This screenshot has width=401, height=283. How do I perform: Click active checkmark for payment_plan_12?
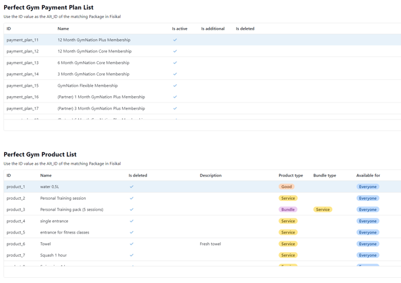point(175,51)
